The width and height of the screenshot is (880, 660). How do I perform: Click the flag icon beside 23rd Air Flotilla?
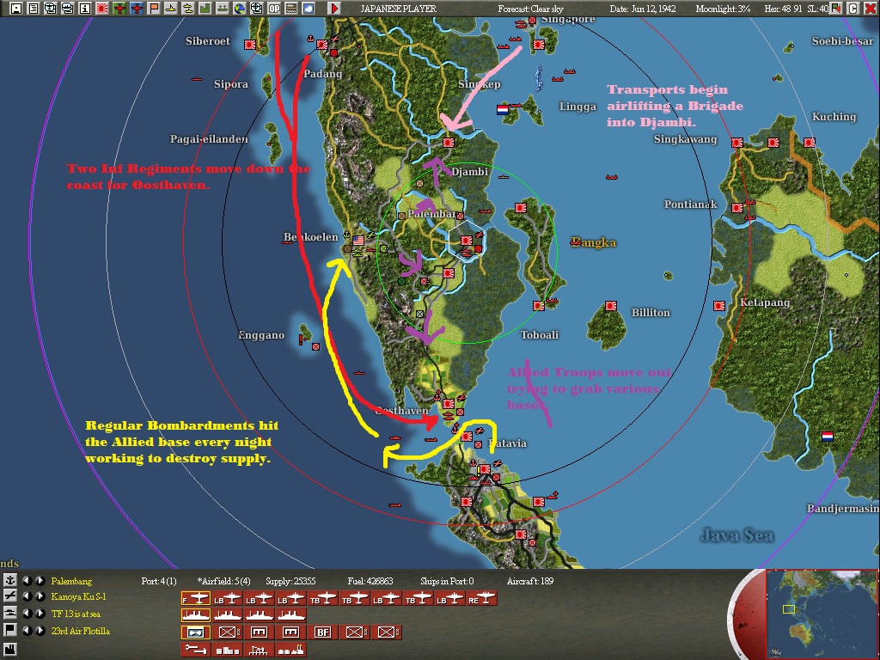click(9, 630)
